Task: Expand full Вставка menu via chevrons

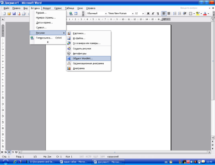Action: tap(48, 42)
